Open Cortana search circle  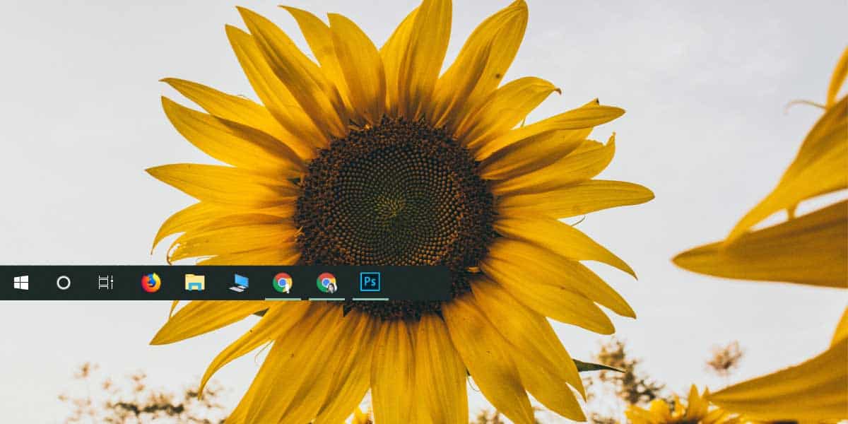coord(64,283)
